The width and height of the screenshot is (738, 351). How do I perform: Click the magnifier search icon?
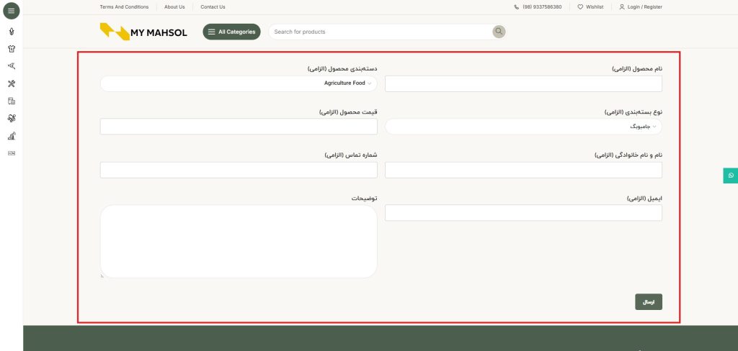[499, 32]
